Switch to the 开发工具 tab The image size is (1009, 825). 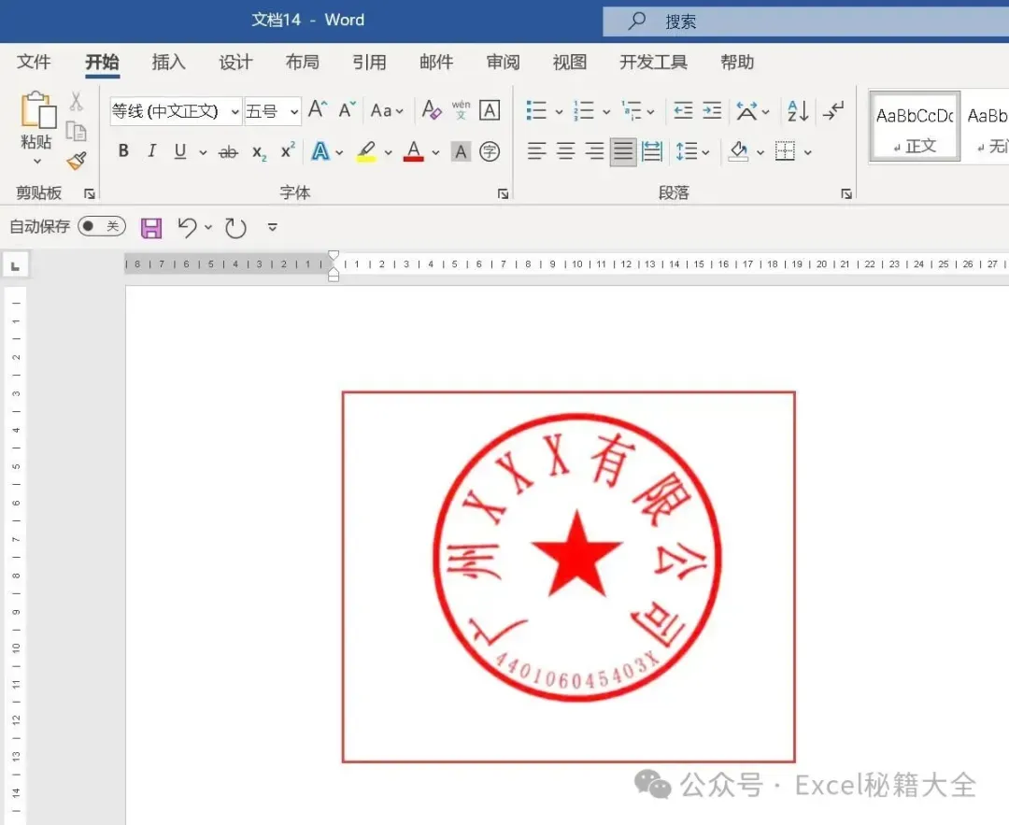653,62
